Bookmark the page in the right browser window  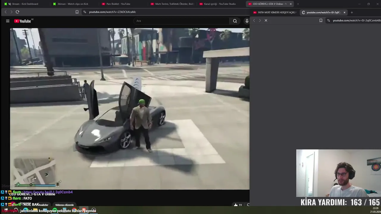(321, 21)
